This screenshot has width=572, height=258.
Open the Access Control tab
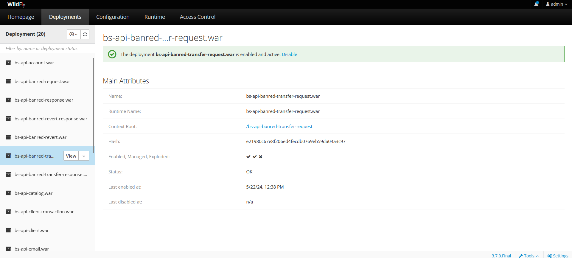click(x=198, y=17)
